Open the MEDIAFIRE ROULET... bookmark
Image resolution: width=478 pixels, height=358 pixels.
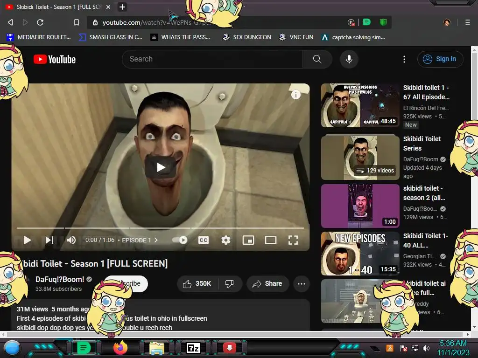[x=39, y=37]
